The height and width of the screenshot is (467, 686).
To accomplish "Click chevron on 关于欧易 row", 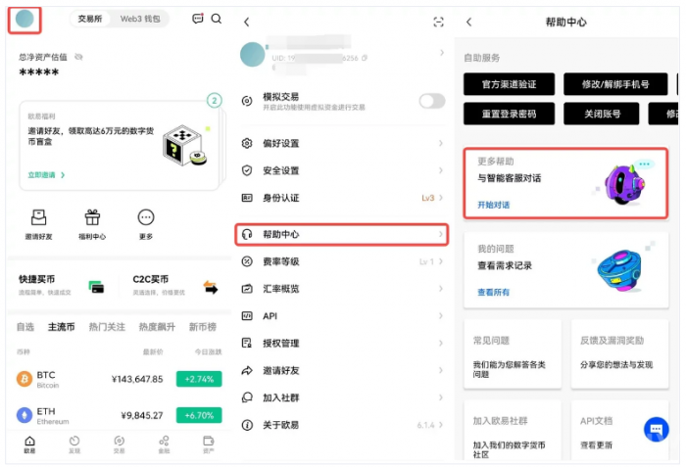I will click(x=441, y=425).
